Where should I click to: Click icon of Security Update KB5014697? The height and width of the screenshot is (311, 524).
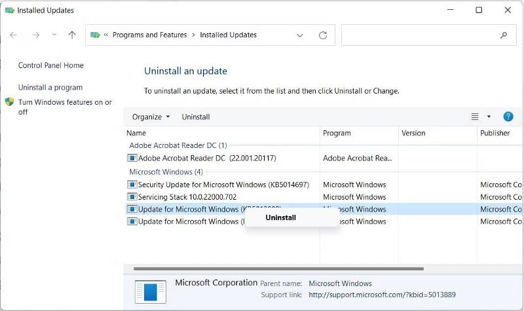(132, 185)
